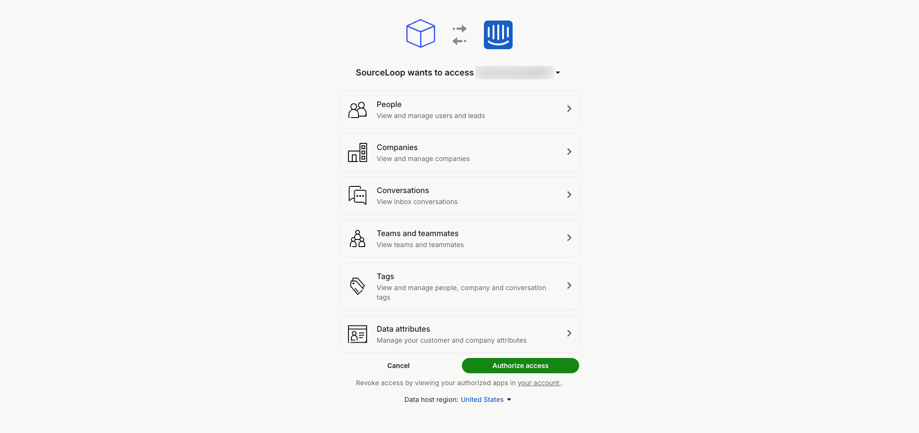Click the 'Tags' title text

coord(385,276)
